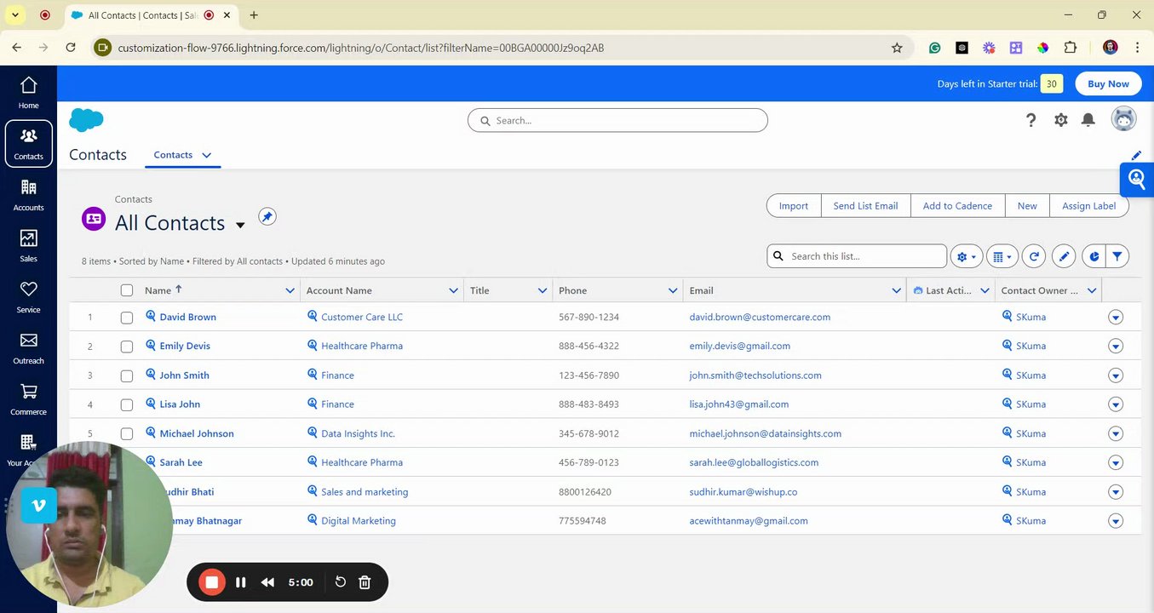The width and height of the screenshot is (1154, 613).
Task: Open the Title column dropdown
Action: [x=542, y=290]
